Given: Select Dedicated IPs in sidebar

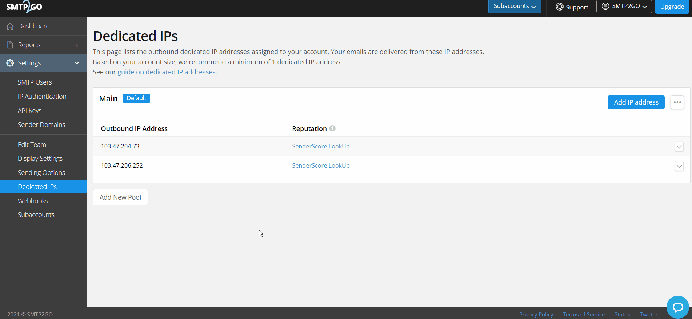Looking at the screenshot, I should [x=43, y=187].
